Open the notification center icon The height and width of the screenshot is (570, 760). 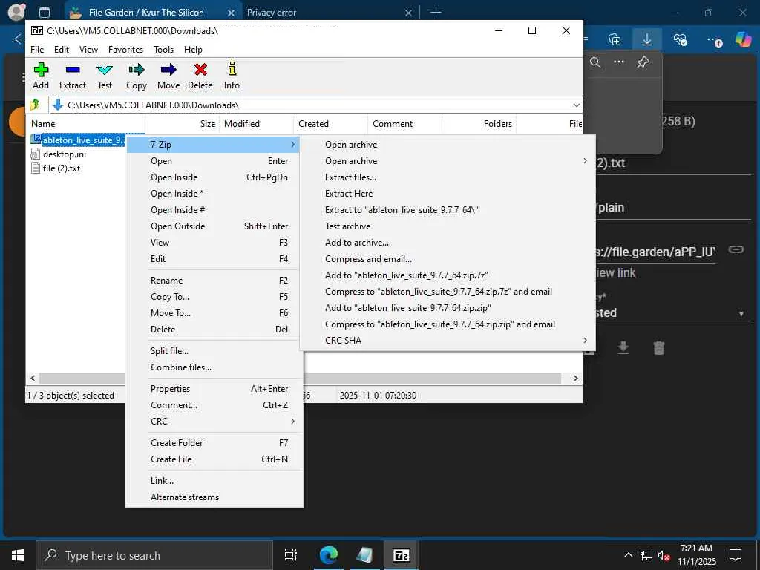coord(736,555)
